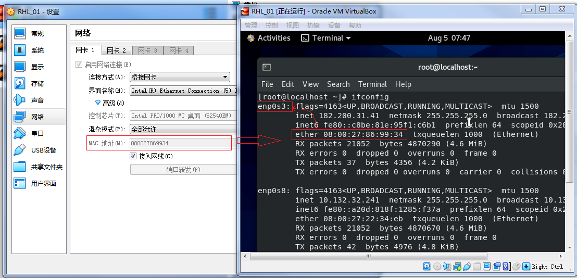Image resolution: width=577 pixels, height=278 pixels.
Task: Open the 显示 (Display) settings category
Action: (x=38, y=67)
